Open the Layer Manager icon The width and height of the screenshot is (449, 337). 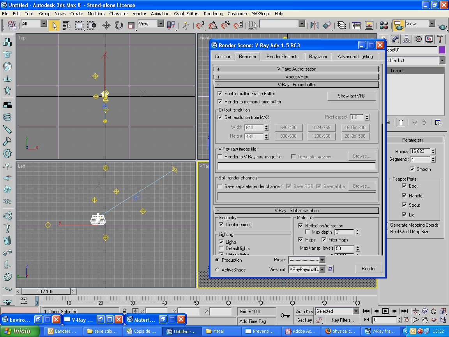[342, 25]
